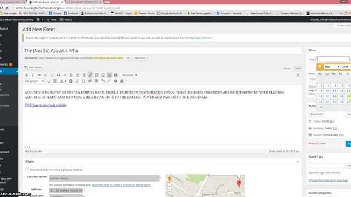Apply italic formatting in the editor toolbar

click(33, 75)
